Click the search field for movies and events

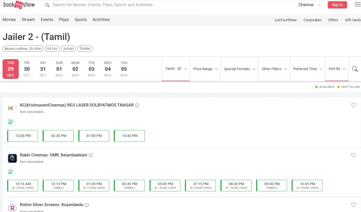[121, 5]
